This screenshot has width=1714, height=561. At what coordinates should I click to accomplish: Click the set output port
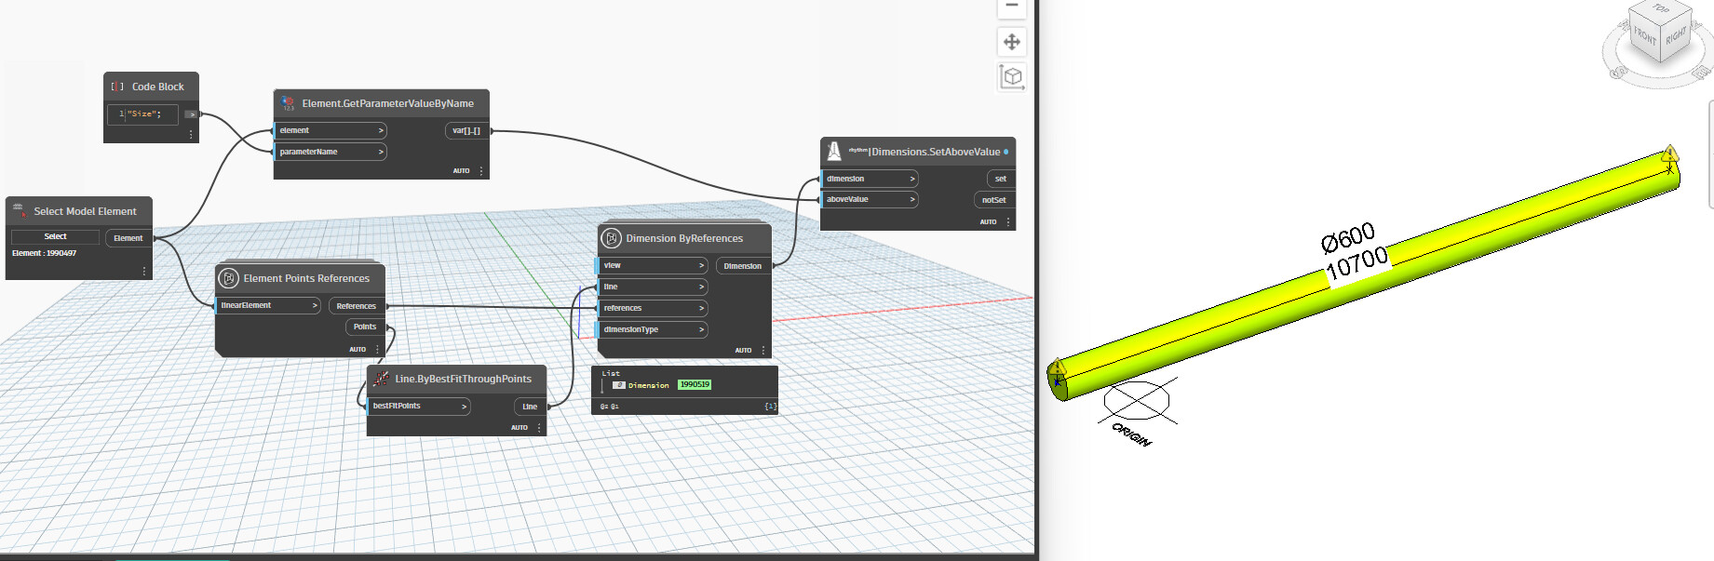coord(1001,179)
